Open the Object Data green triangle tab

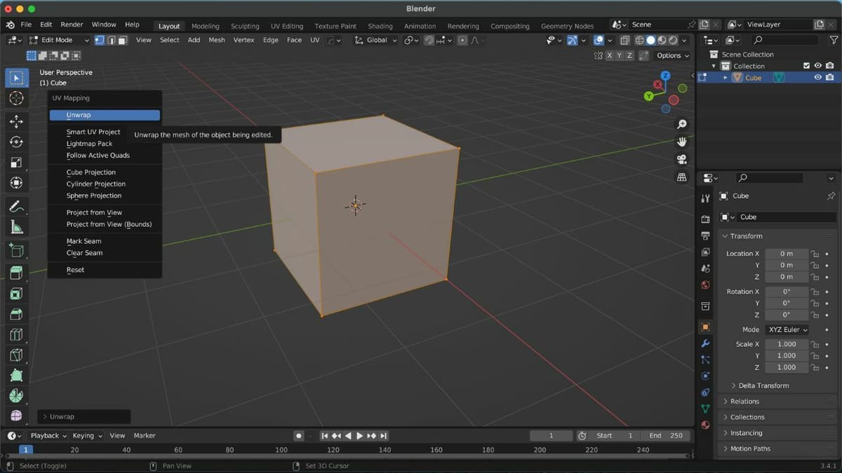tap(705, 409)
